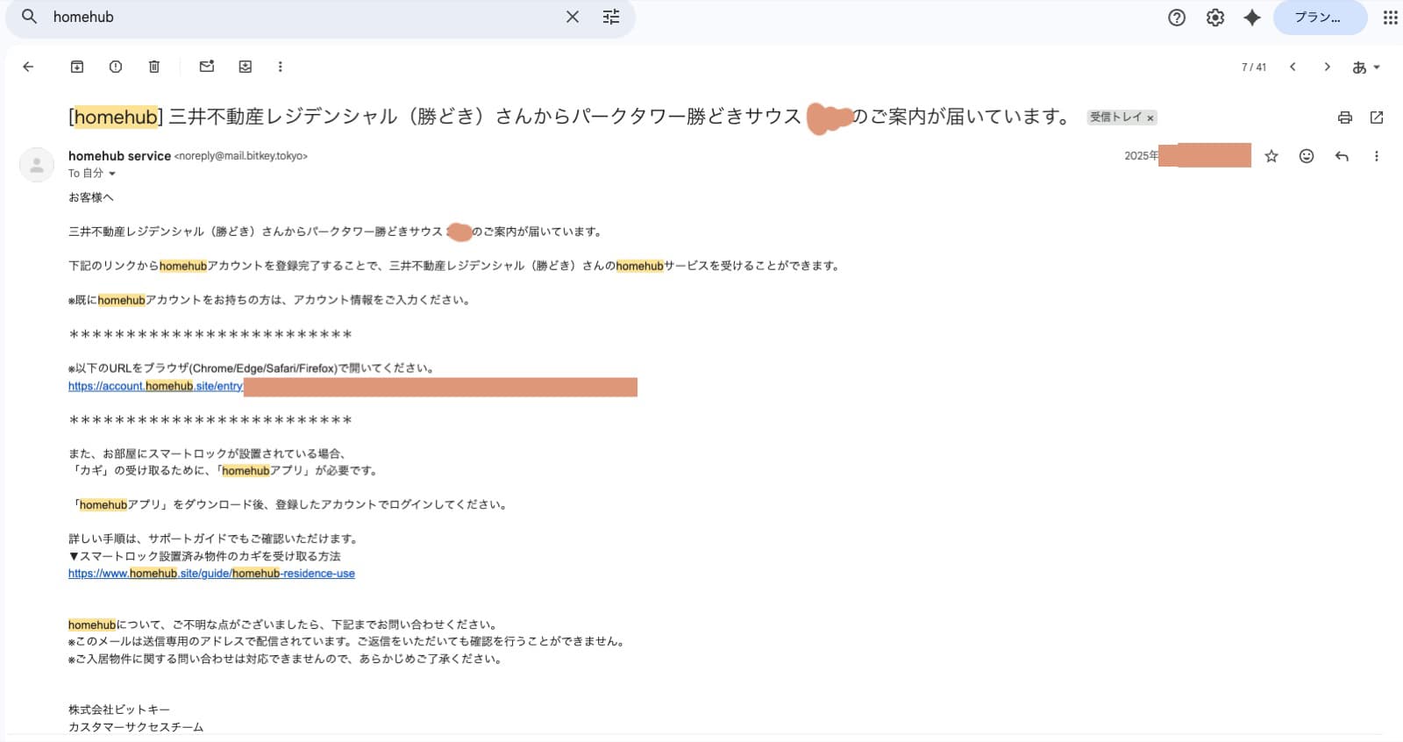1403x742 pixels.
Task: Remove the 受信トレイ label
Action: click(1150, 118)
